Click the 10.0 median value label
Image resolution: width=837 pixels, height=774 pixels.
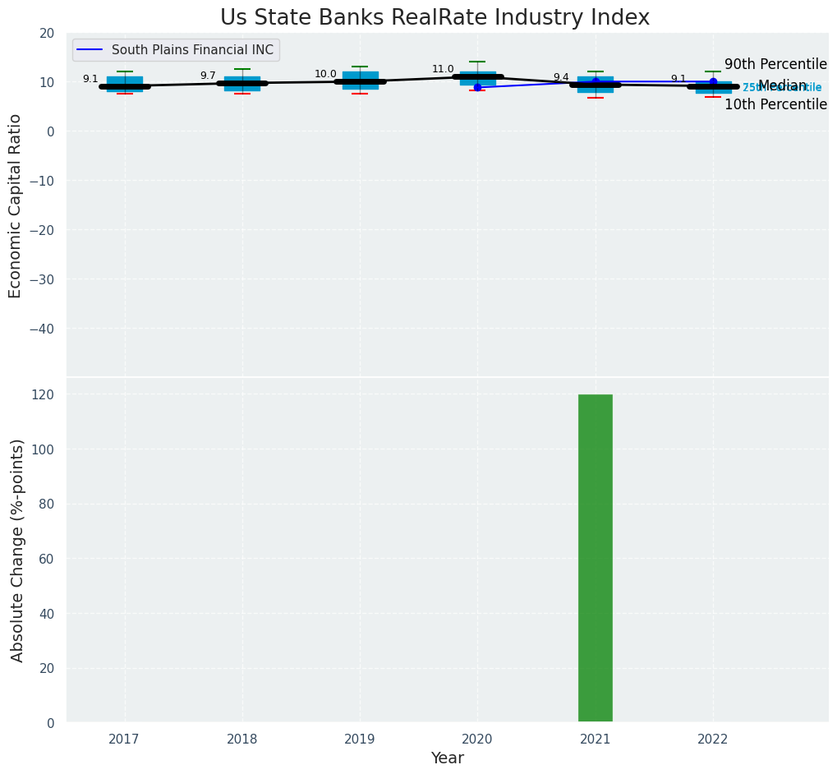click(x=325, y=74)
